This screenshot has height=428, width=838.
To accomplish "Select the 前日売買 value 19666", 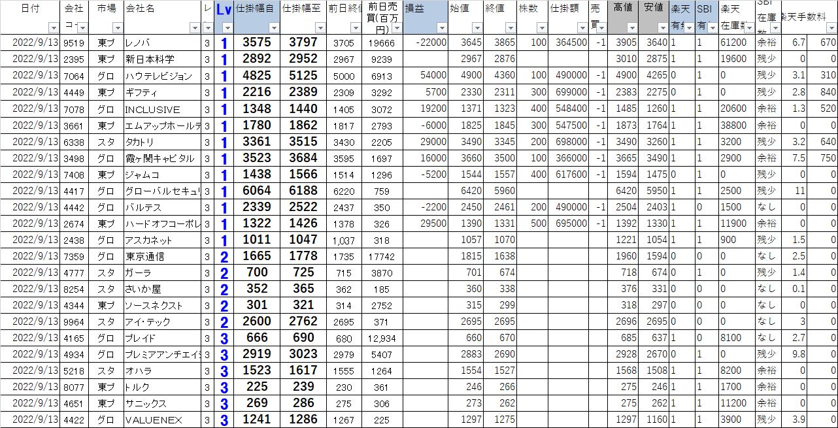I will click(381, 42).
